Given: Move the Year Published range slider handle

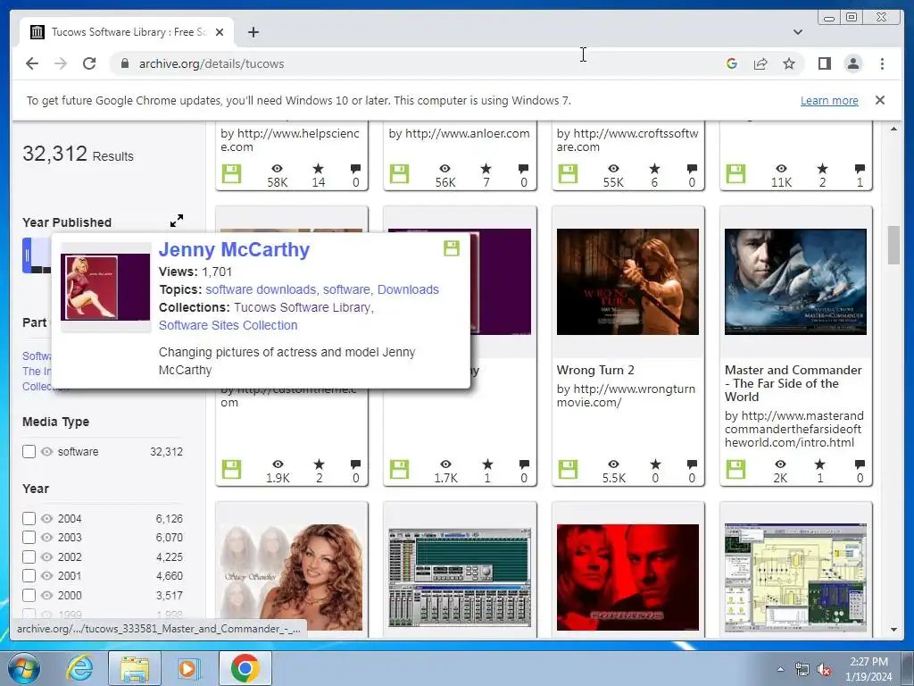Looking at the screenshot, I should click(x=27, y=255).
